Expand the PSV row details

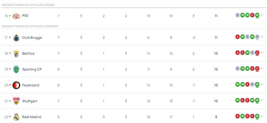(x=262, y=15)
